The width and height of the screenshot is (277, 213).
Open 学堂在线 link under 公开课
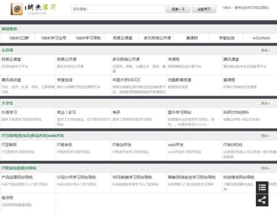[x=65, y=80]
